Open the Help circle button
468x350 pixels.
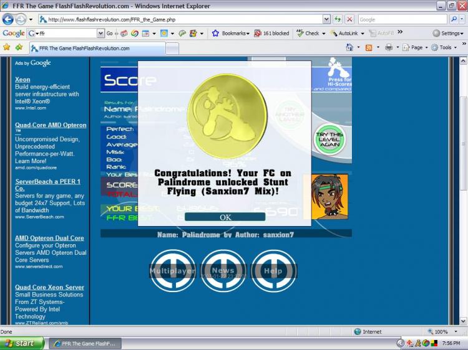[x=273, y=270]
